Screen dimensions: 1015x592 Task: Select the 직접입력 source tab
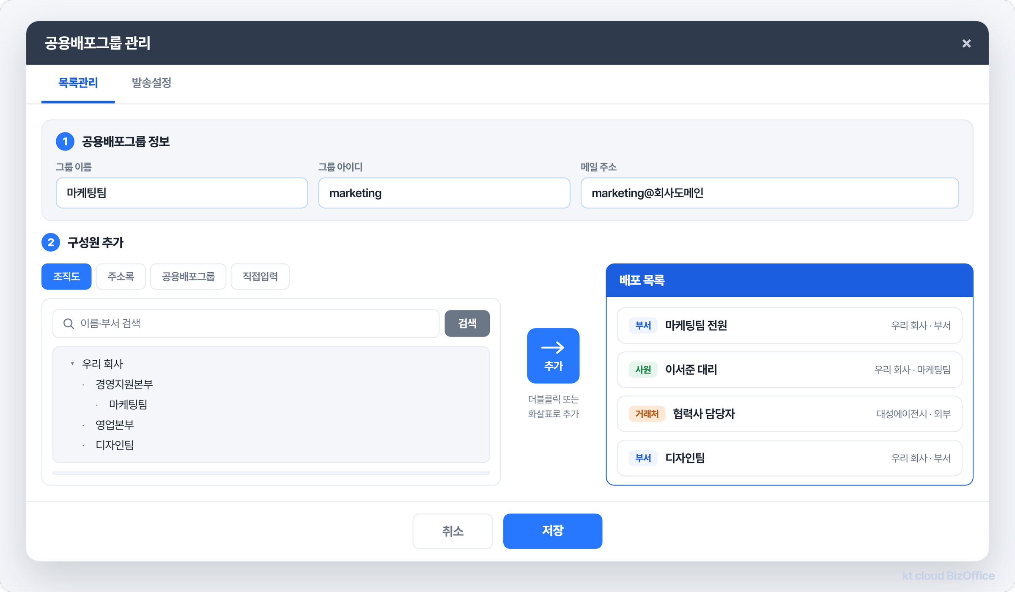pyautogui.click(x=260, y=277)
